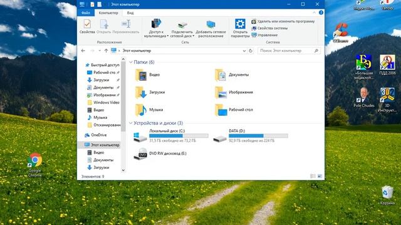This screenshot has width=401, height=225.
Task: Click the C: drive usage bar
Action: (179, 136)
